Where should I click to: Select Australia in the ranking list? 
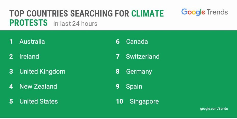(x=32, y=42)
